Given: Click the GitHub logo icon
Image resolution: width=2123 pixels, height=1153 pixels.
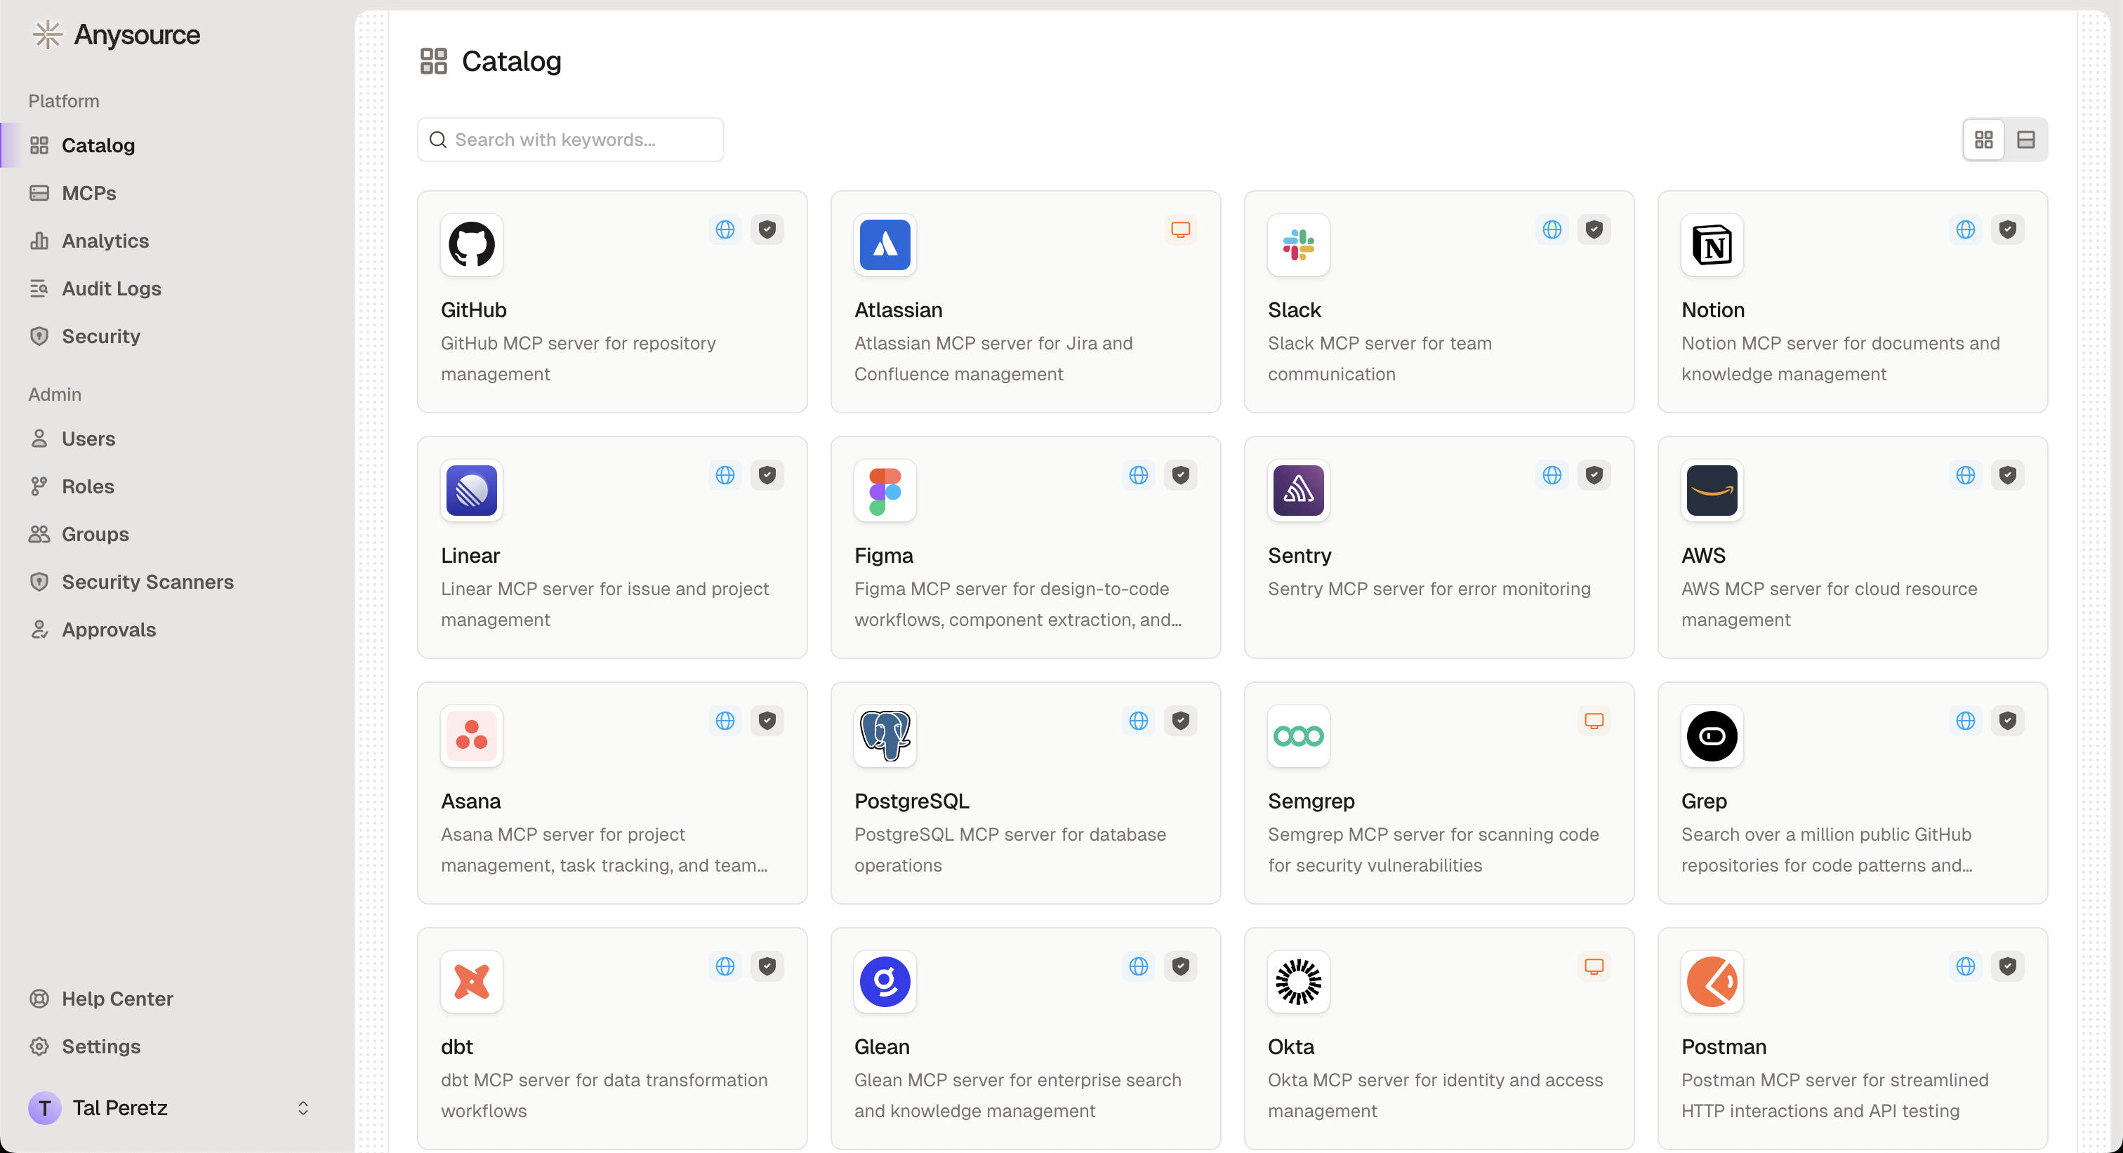Looking at the screenshot, I should (x=471, y=245).
